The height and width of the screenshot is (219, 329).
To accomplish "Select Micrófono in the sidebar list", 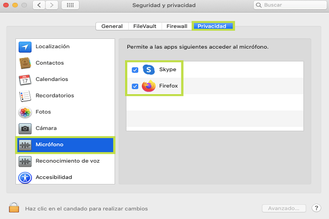I will (65, 145).
